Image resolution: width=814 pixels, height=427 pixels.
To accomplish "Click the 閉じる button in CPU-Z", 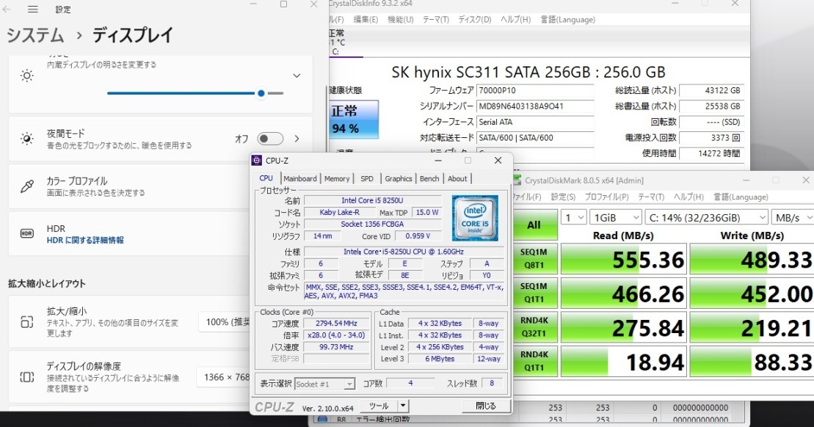I will coord(485,406).
